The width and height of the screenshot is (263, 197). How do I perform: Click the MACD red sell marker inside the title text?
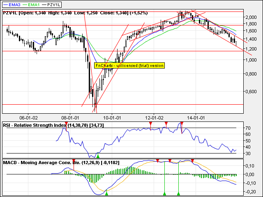pyautogui.click(x=74, y=161)
